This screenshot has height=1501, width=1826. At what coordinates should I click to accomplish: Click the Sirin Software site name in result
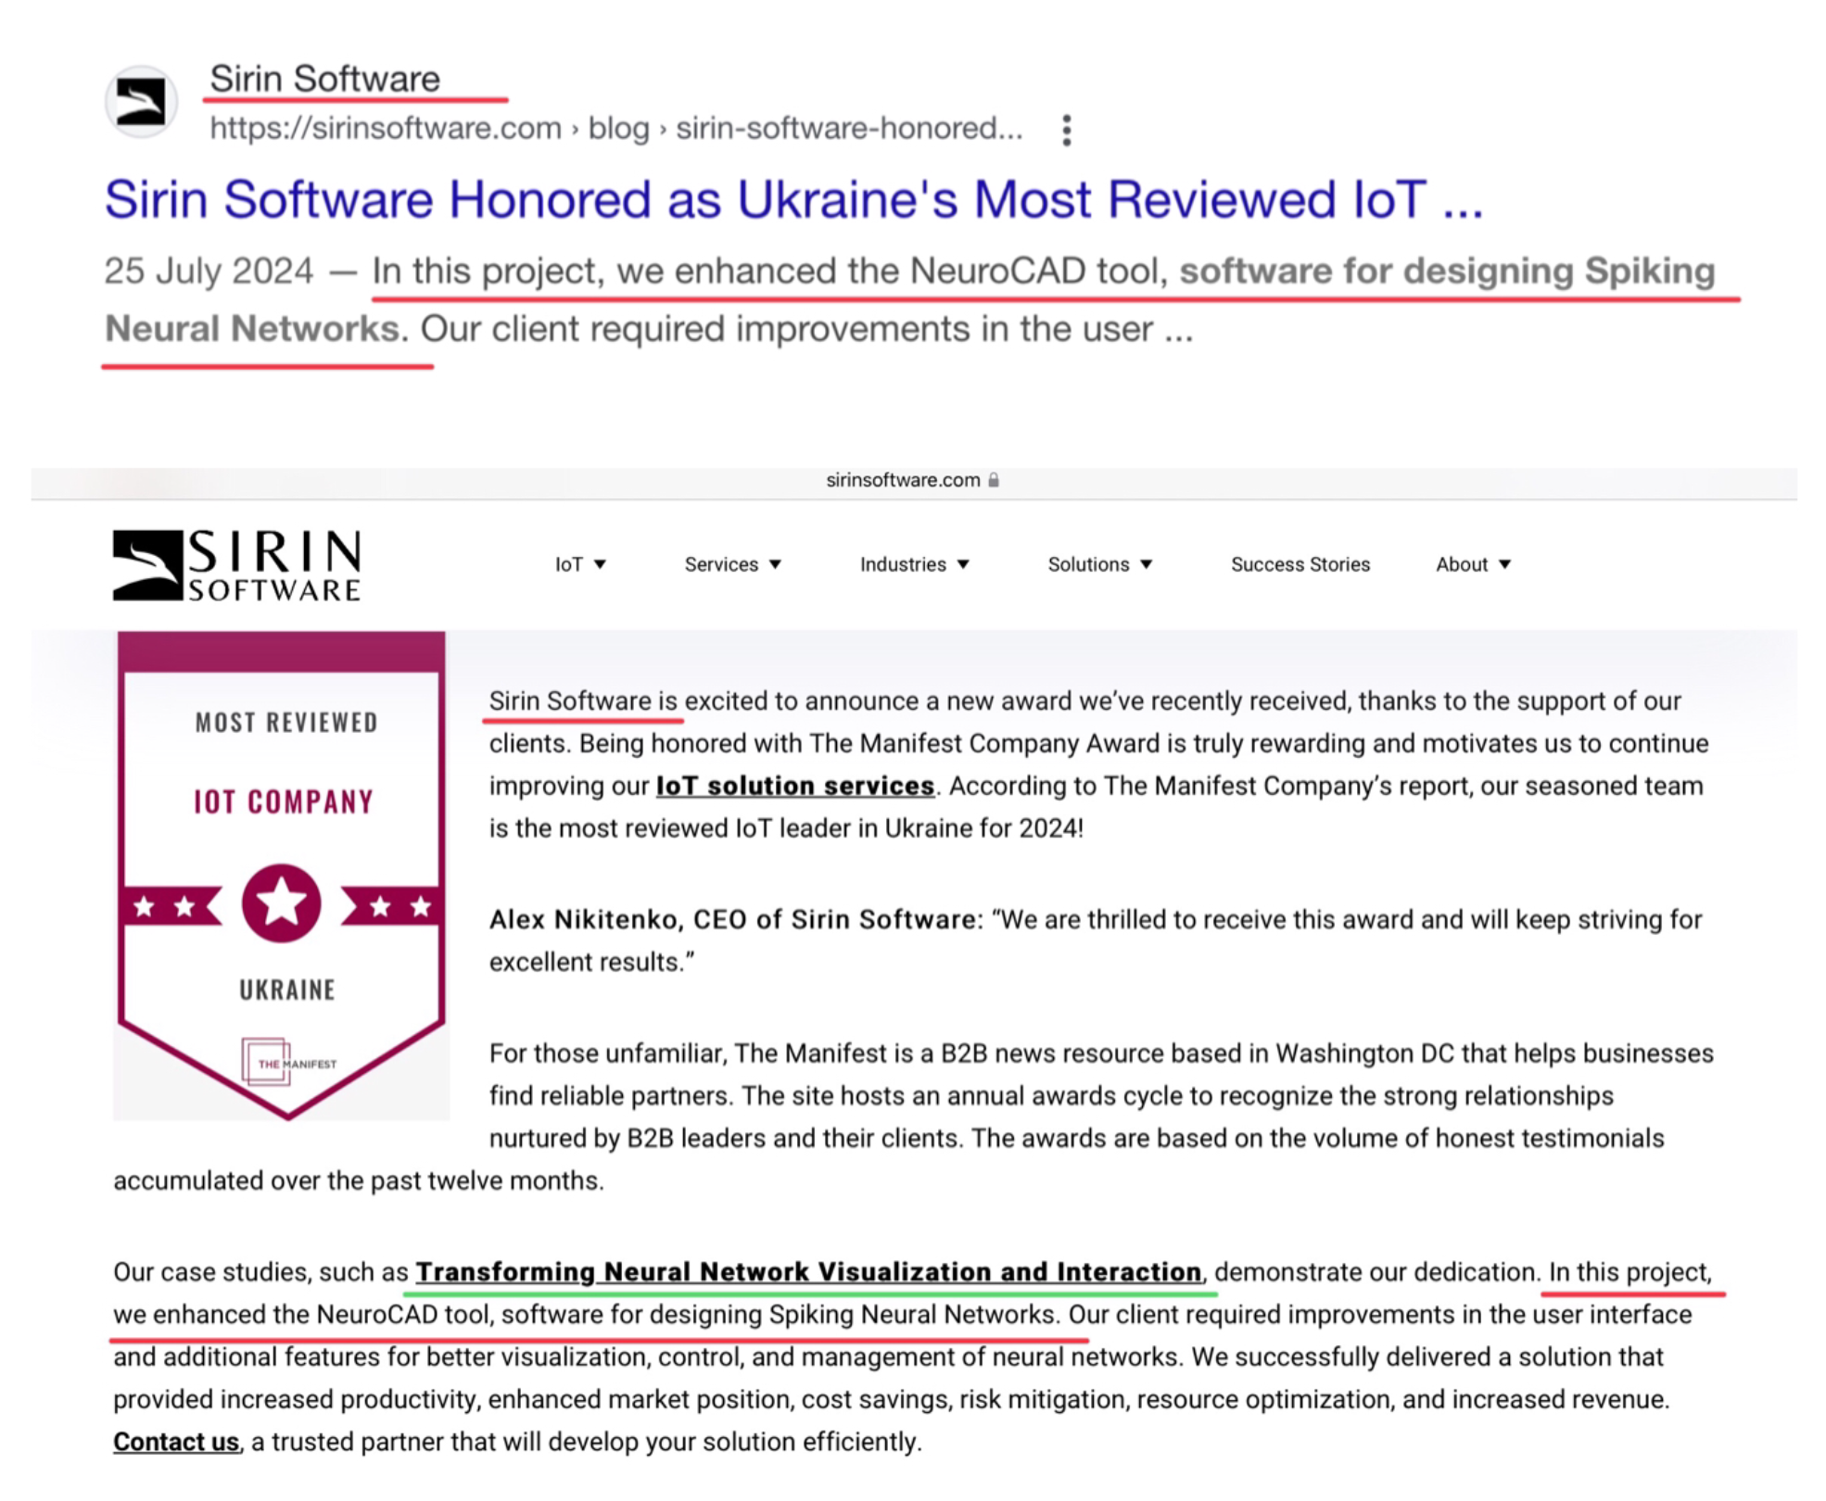[324, 79]
